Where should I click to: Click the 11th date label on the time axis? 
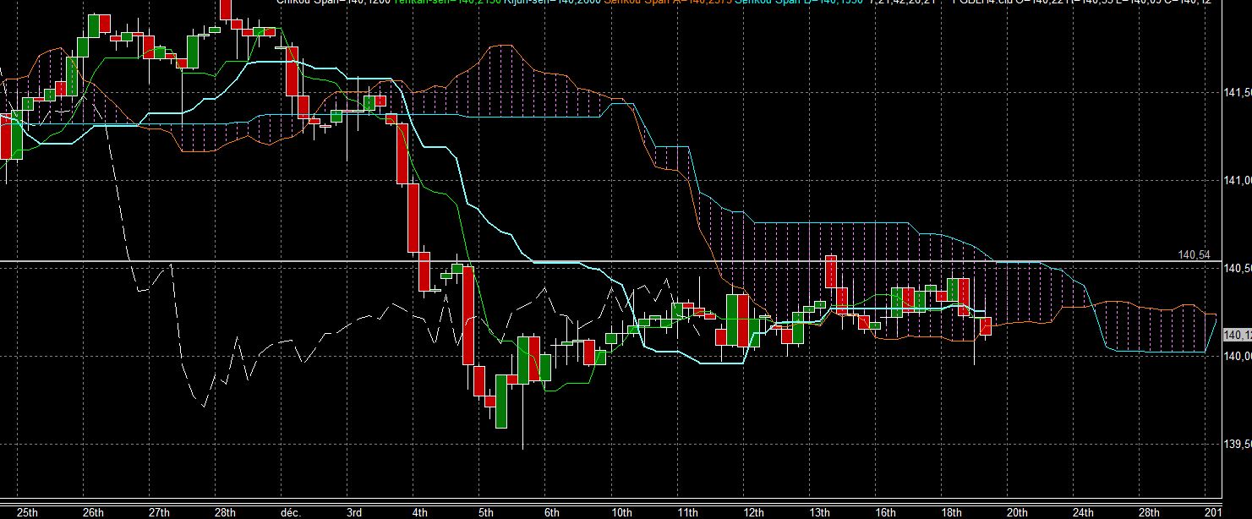pos(687,512)
